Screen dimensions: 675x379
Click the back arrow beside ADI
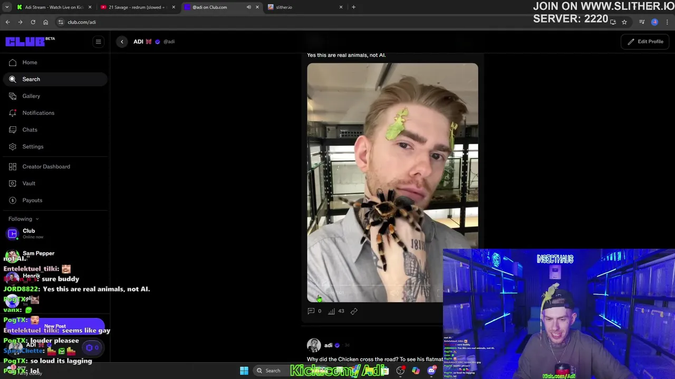[122, 42]
